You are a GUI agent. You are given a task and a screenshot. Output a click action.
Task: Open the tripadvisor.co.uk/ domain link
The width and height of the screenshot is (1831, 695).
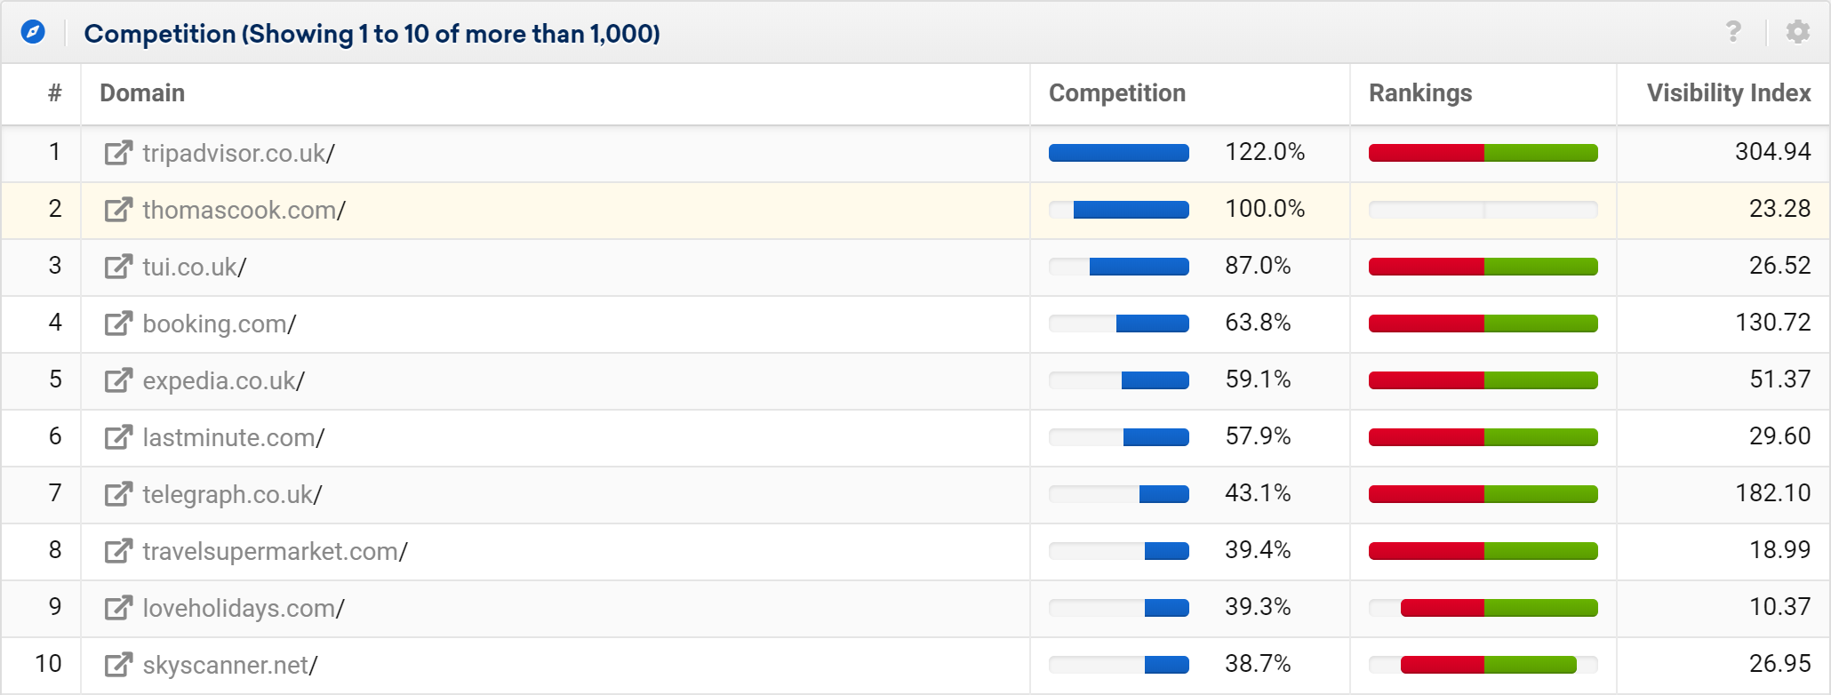pyautogui.click(x=238, y=153)
